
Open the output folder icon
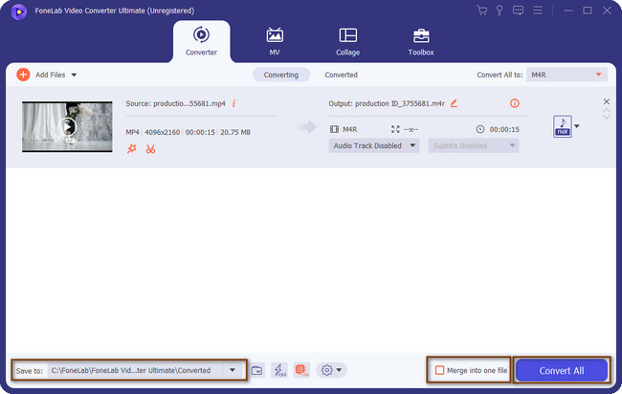(x=256, y=371)
